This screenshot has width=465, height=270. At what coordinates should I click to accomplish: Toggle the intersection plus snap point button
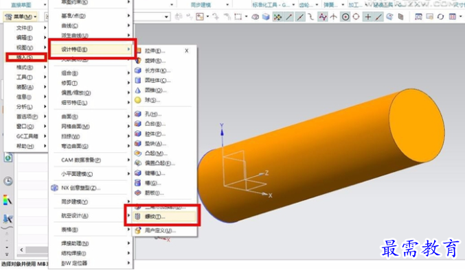367,17
